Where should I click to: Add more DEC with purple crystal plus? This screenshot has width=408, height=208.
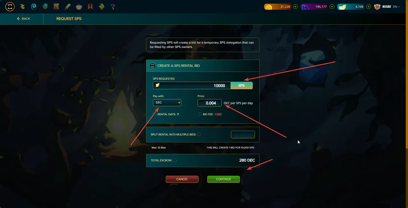point(332,7)
